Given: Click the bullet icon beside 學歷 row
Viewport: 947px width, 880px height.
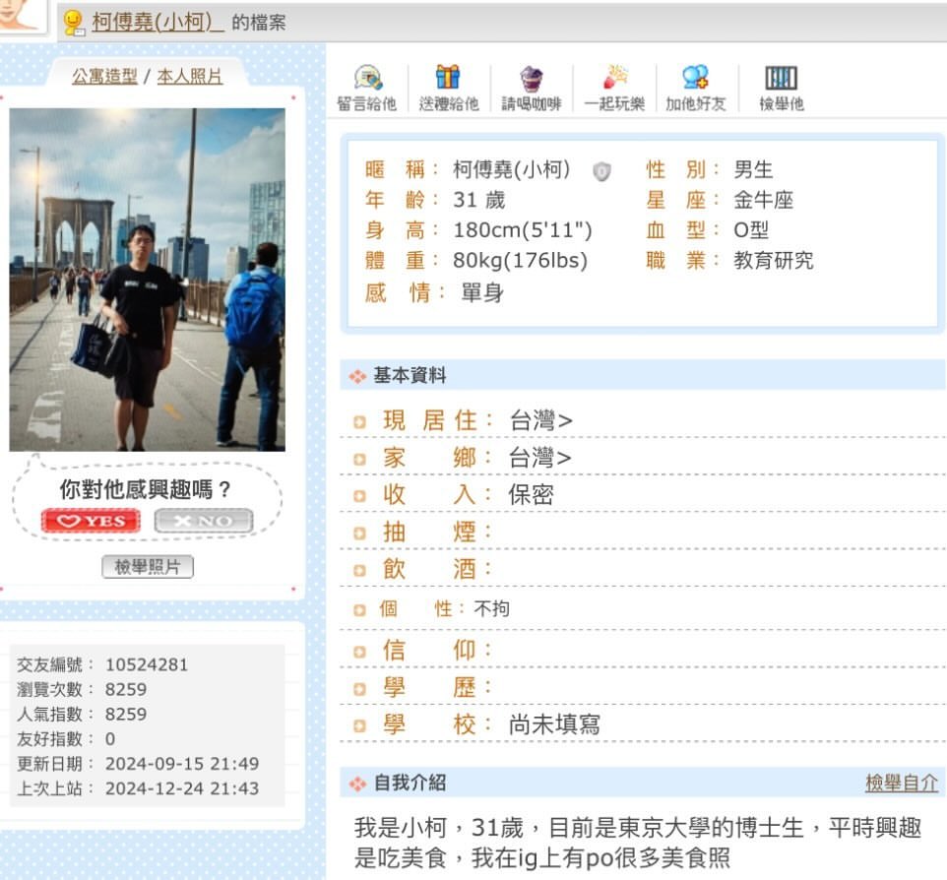Looking at the screenshot, I should coord(359,689).
